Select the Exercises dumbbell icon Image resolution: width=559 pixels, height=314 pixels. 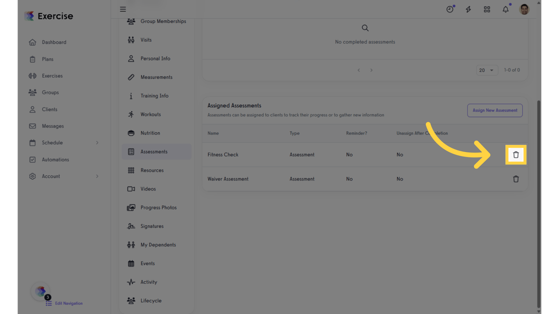click(32, 76)
